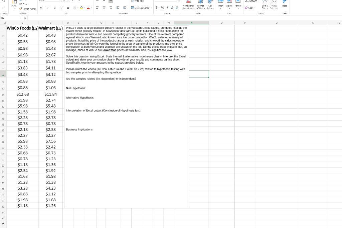Select column B header
This screenshot has height=228, width=342.
[x=22, y=23]
